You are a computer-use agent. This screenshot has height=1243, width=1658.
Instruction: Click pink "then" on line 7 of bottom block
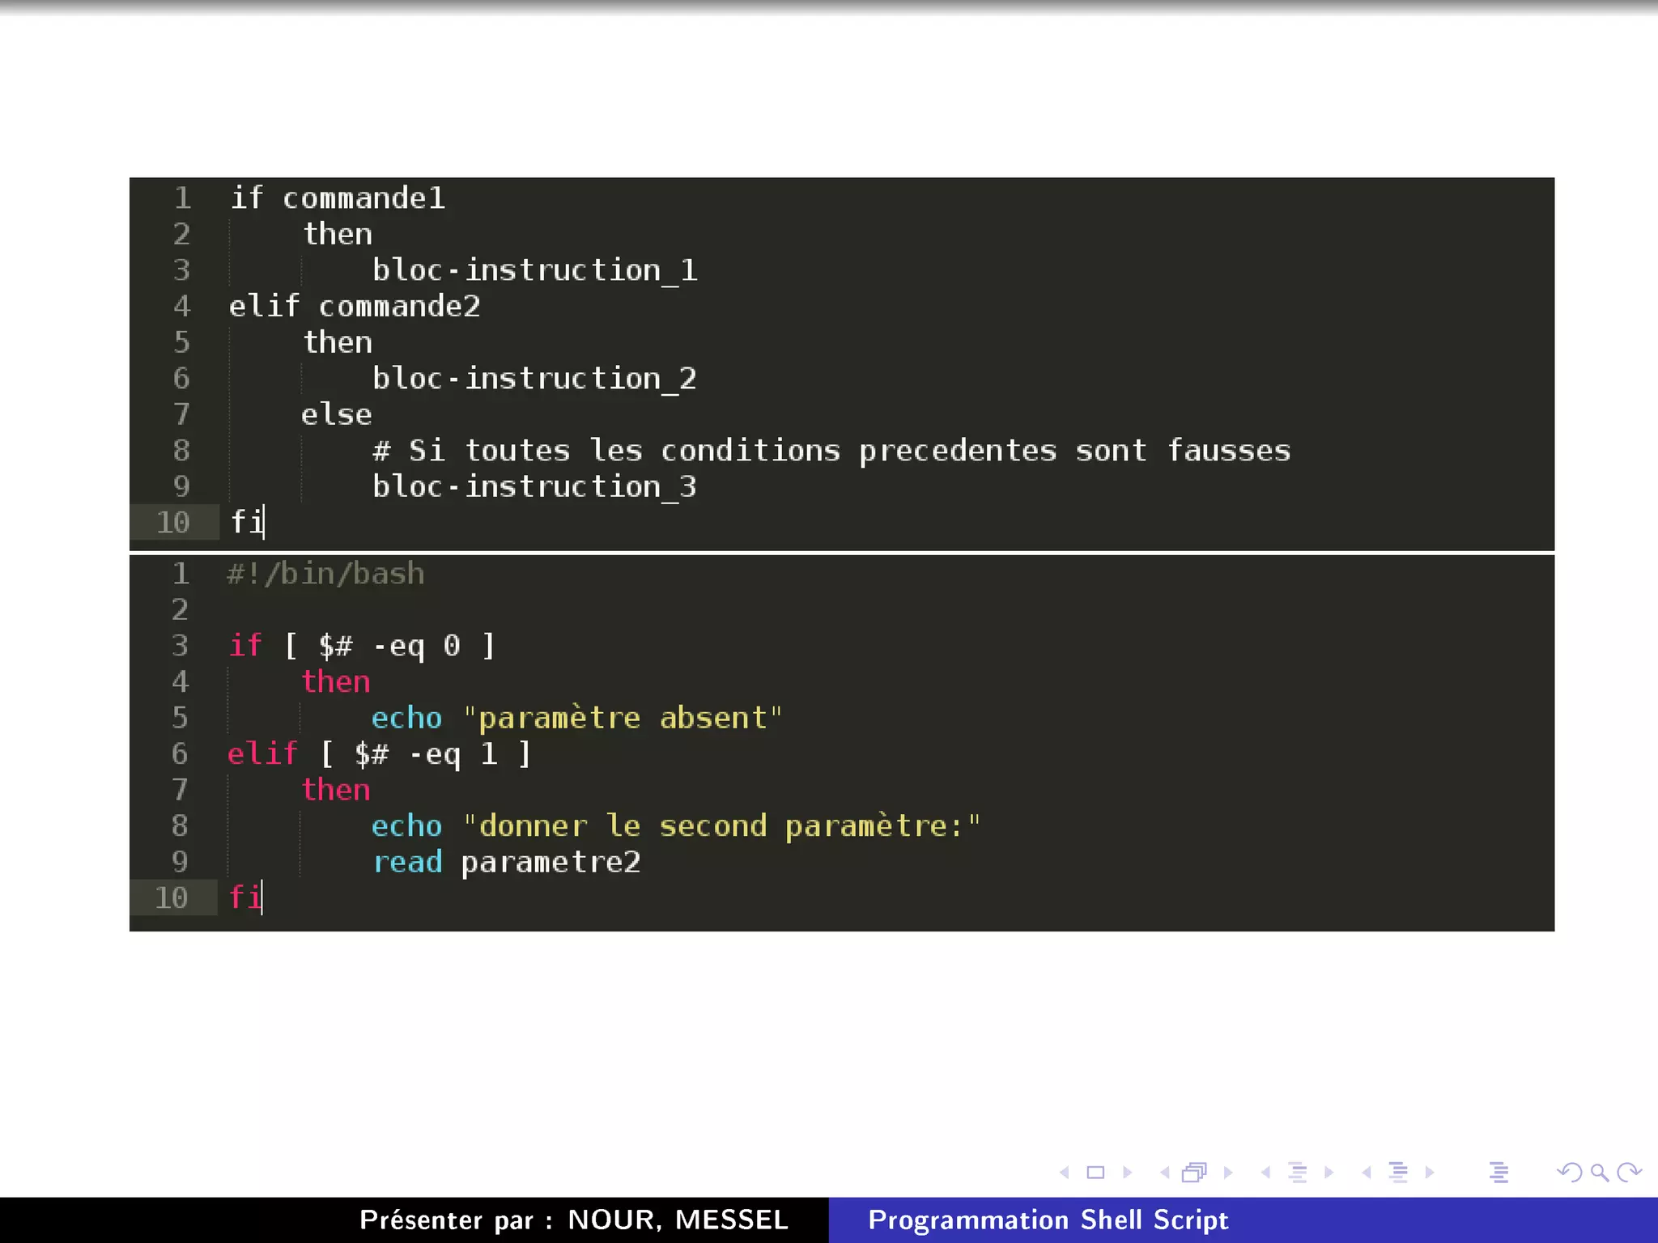(336, 790)
